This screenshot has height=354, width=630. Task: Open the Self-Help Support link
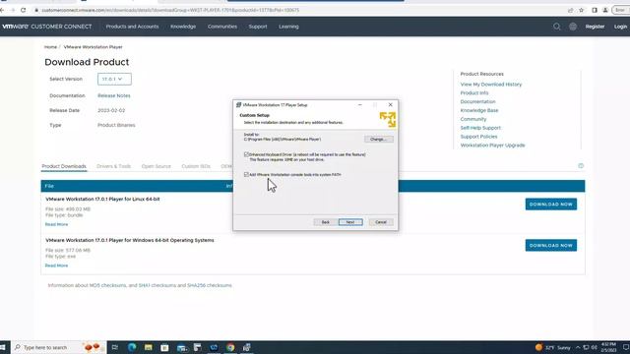click(480, 128)
